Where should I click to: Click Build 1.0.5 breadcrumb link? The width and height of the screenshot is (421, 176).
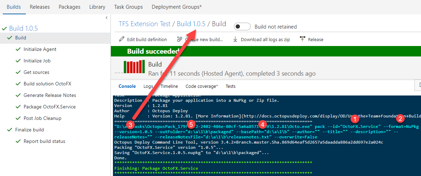(x=191, y=24)
